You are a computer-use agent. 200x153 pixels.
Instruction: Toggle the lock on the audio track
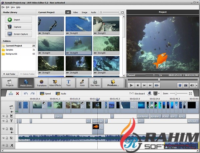7,138
